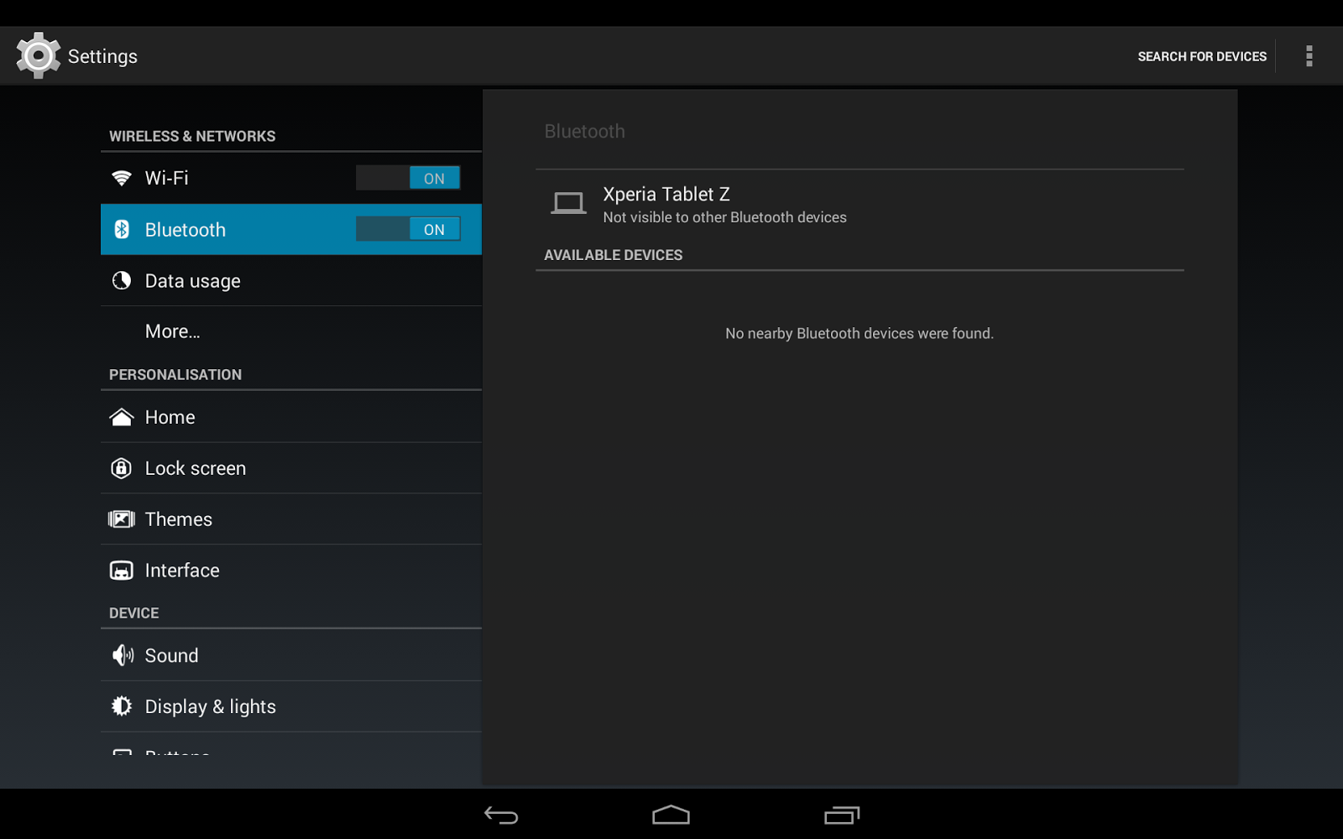Viewport: 1343px width, 839px height.
Task: Click the Display & lights brightness icon
Action: pos(122,706)
